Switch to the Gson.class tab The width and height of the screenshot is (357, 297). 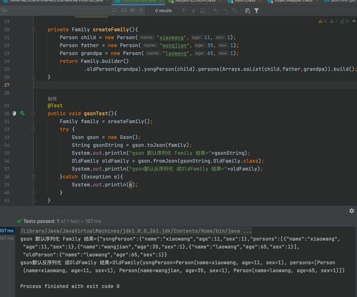pyautogui.click(x=245, y=1)
